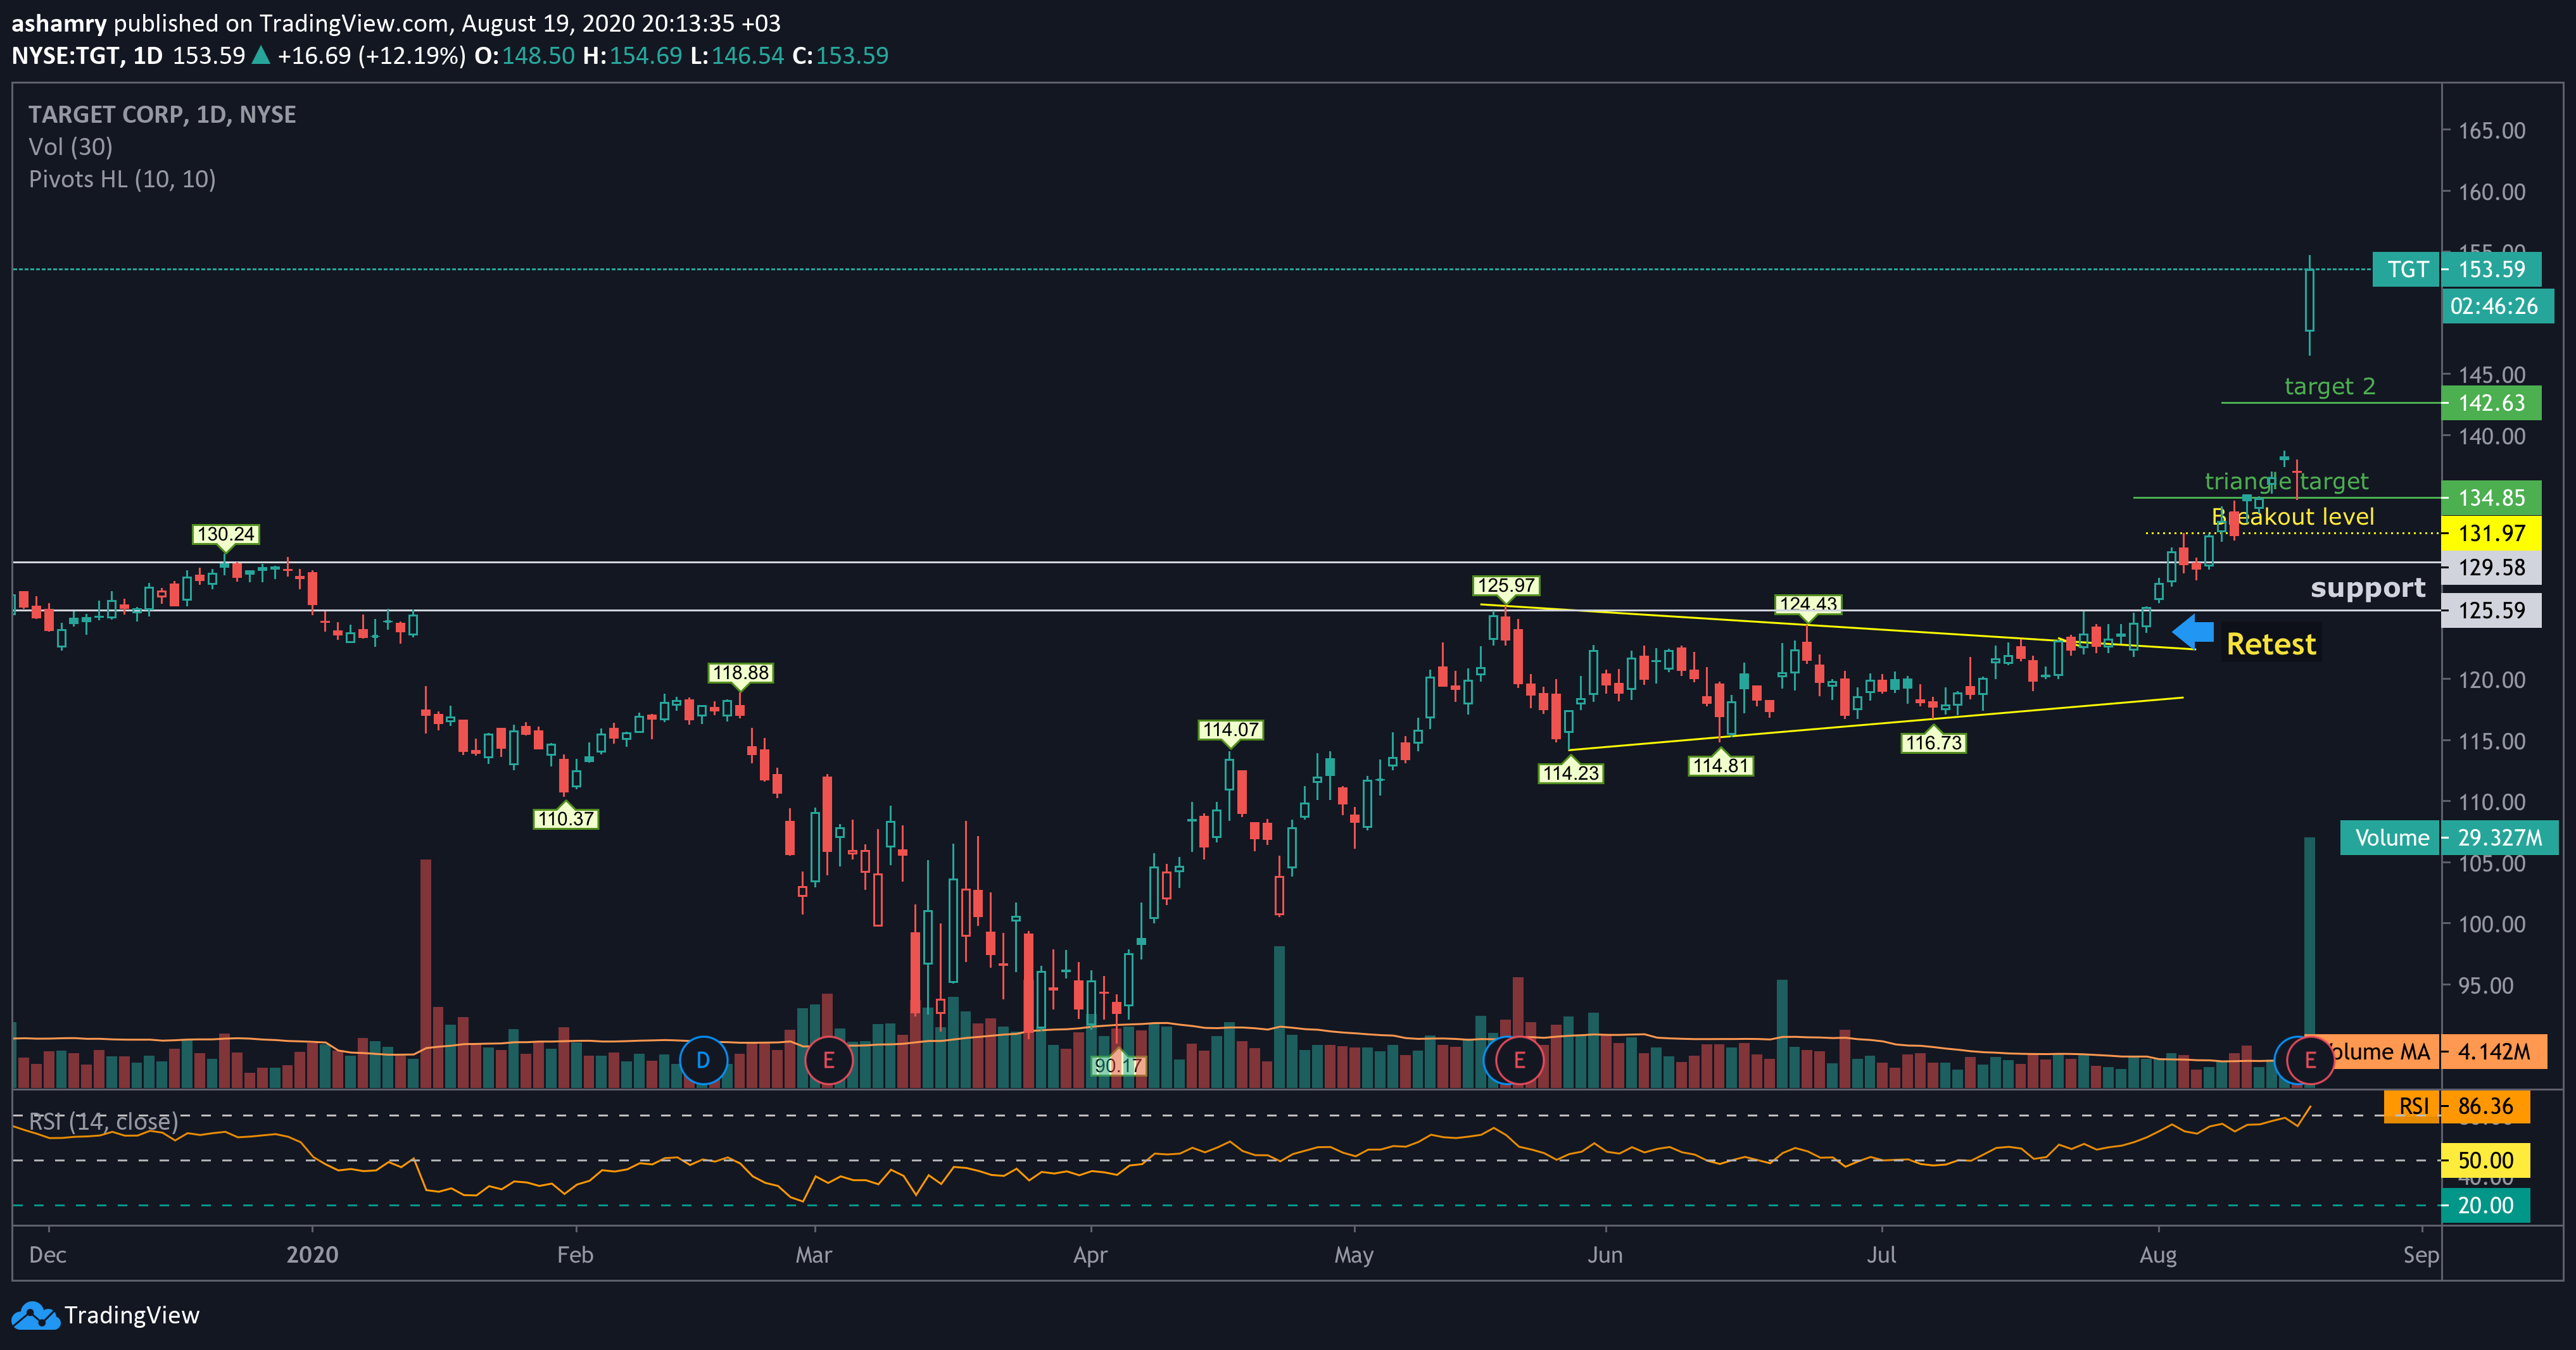Click the E earnings marker in late May

click(1519, 1060)
